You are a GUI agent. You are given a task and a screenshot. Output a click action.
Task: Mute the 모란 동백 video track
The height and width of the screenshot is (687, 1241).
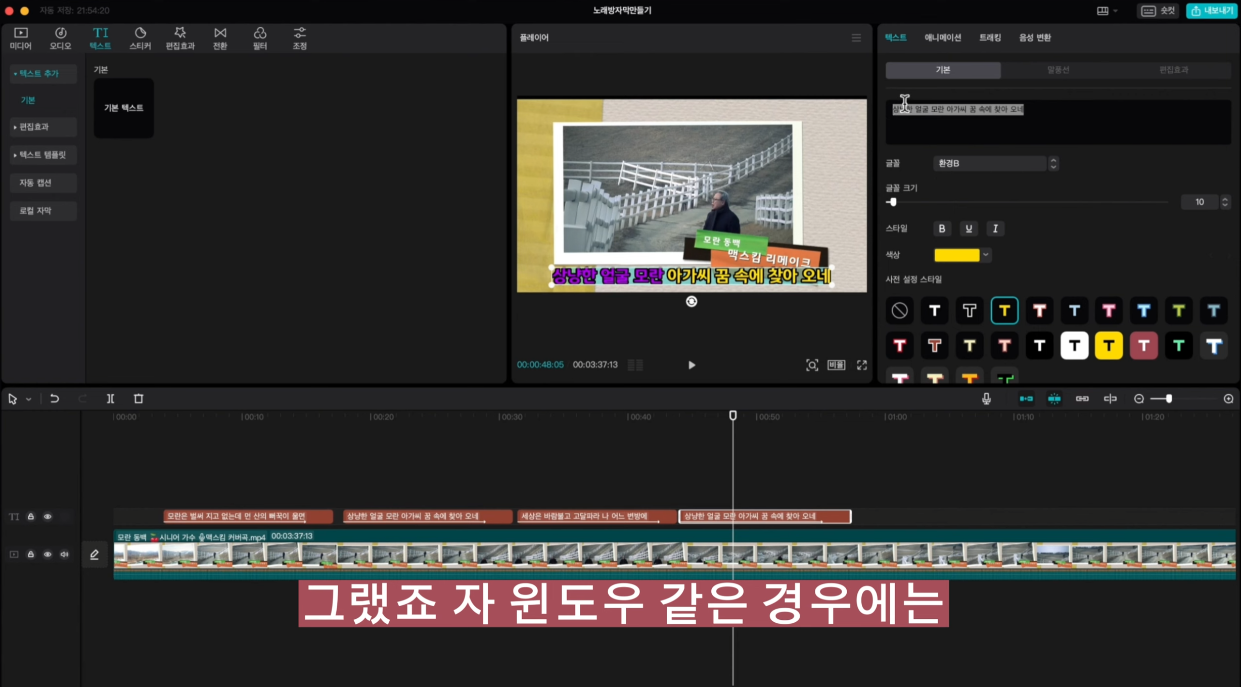(64, 554)
